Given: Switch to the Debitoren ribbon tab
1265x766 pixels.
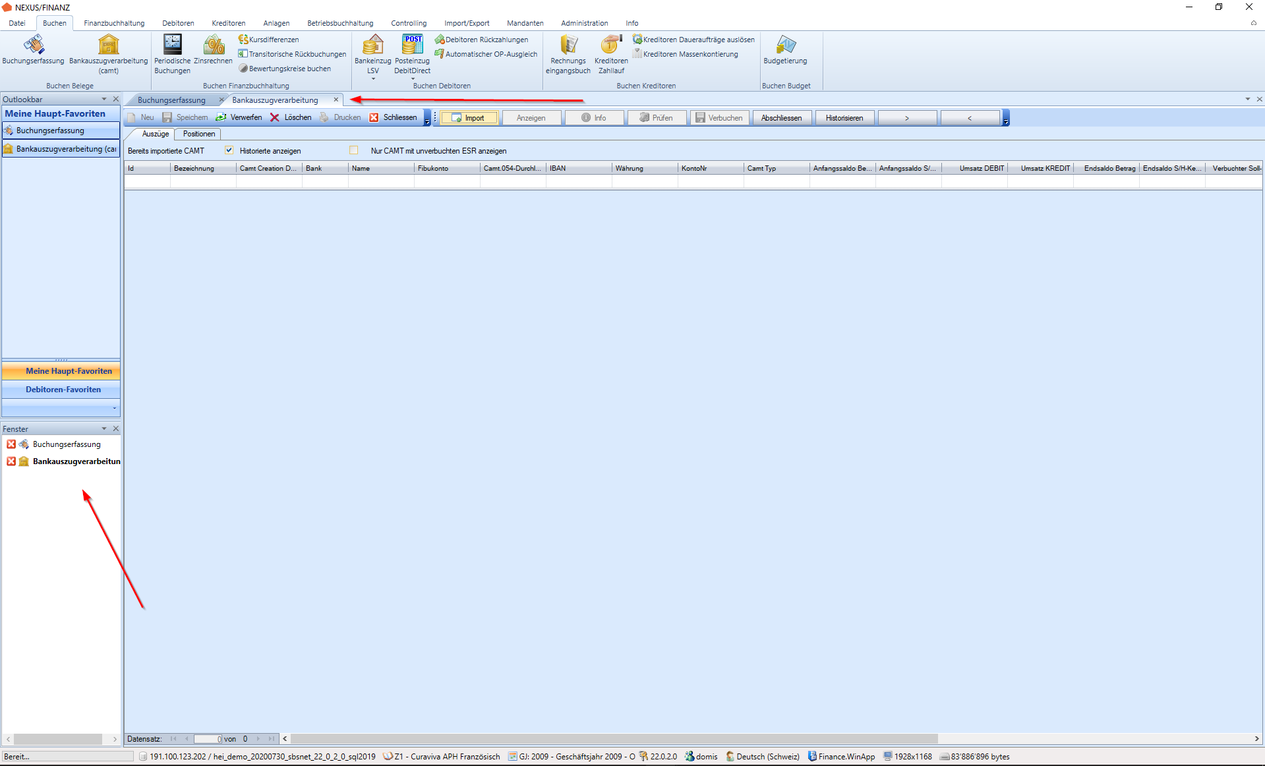Looking at the screenshot, I should click(x=178, y=23).
